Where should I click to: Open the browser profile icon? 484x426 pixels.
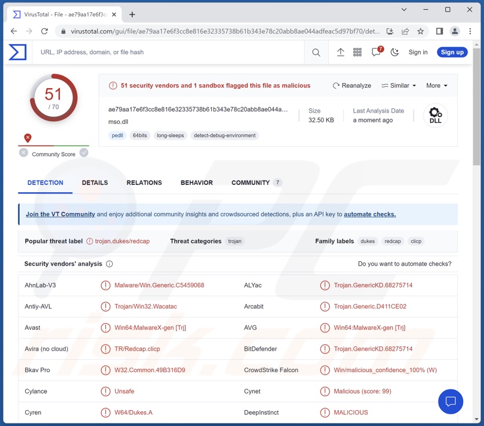click(x=455, y=31)
